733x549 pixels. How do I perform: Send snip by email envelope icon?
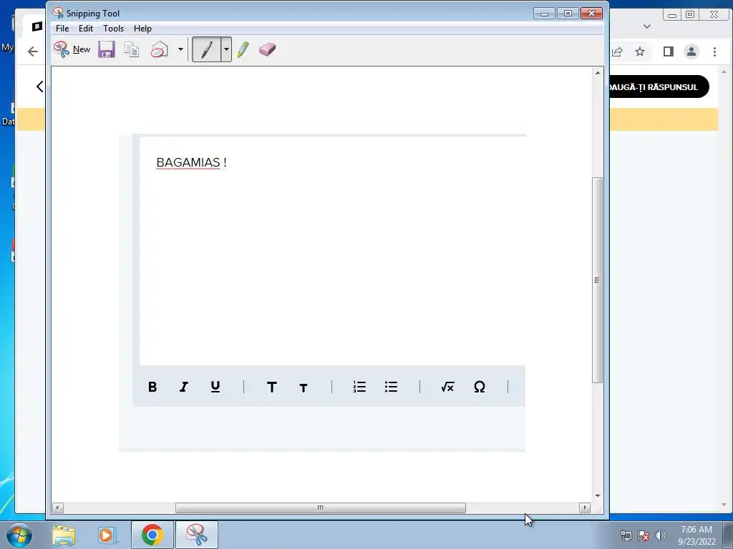(160, 49)
